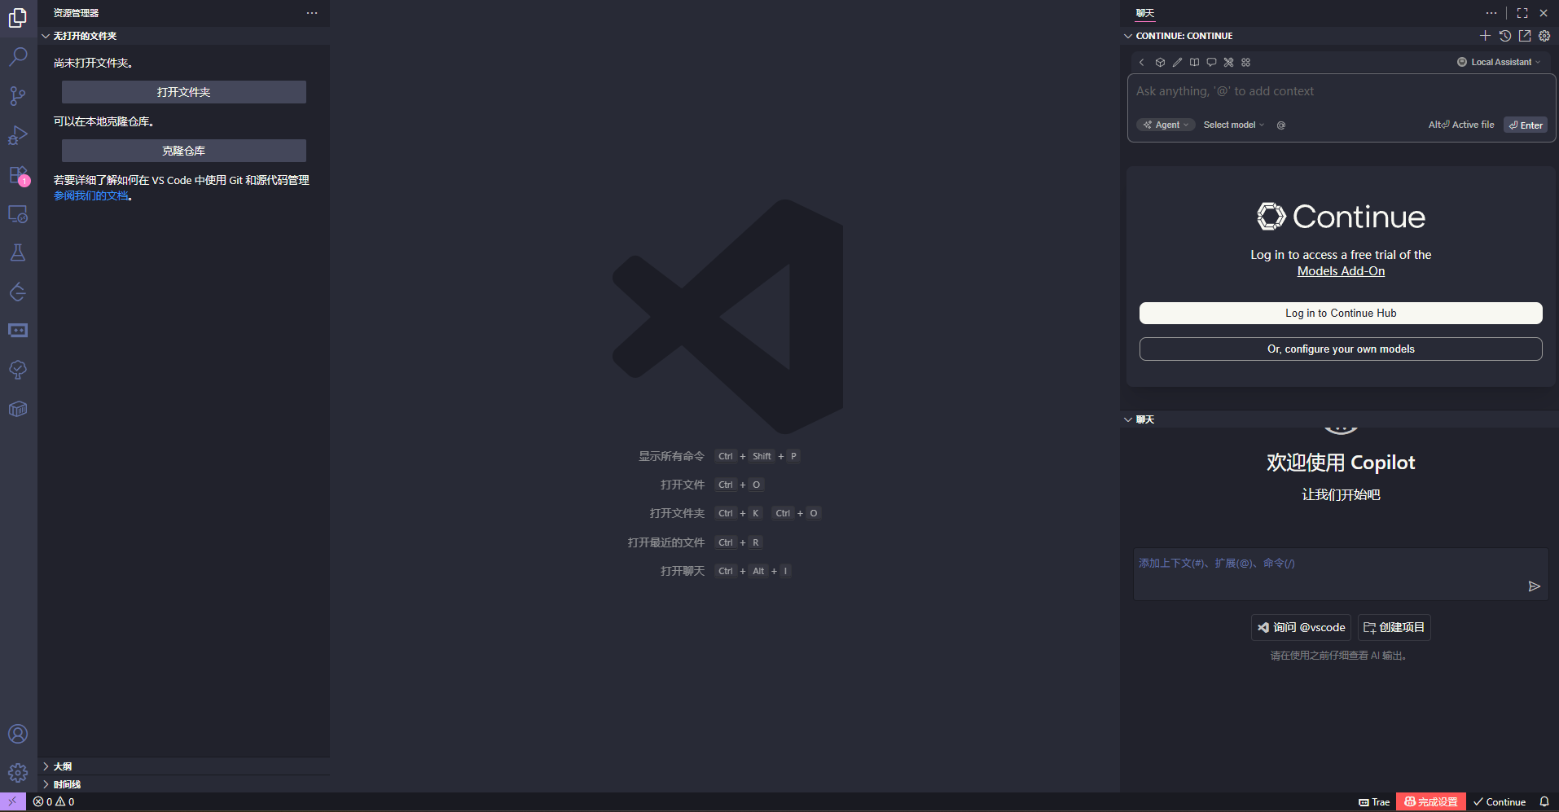Open the speech bubble prompts icon

click(1211, 62)
